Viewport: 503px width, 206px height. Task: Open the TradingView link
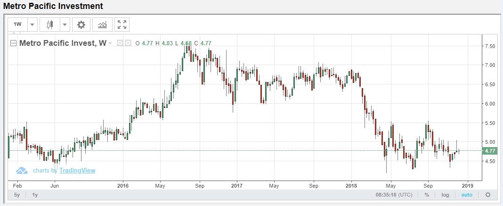77,171
